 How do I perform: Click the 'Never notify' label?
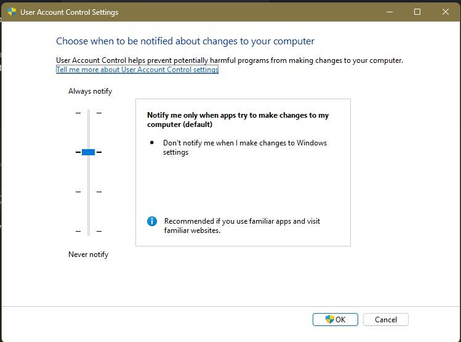(89, 254)
